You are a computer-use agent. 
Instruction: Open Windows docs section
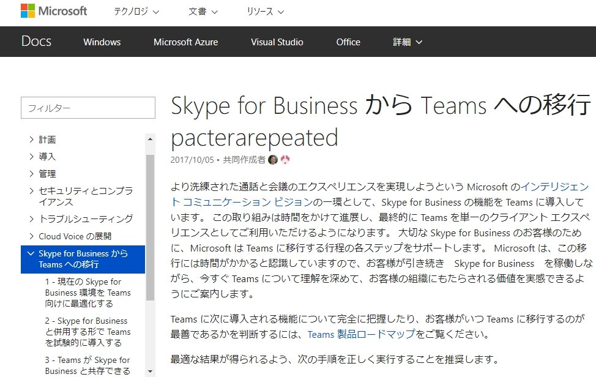click(102, 42)
